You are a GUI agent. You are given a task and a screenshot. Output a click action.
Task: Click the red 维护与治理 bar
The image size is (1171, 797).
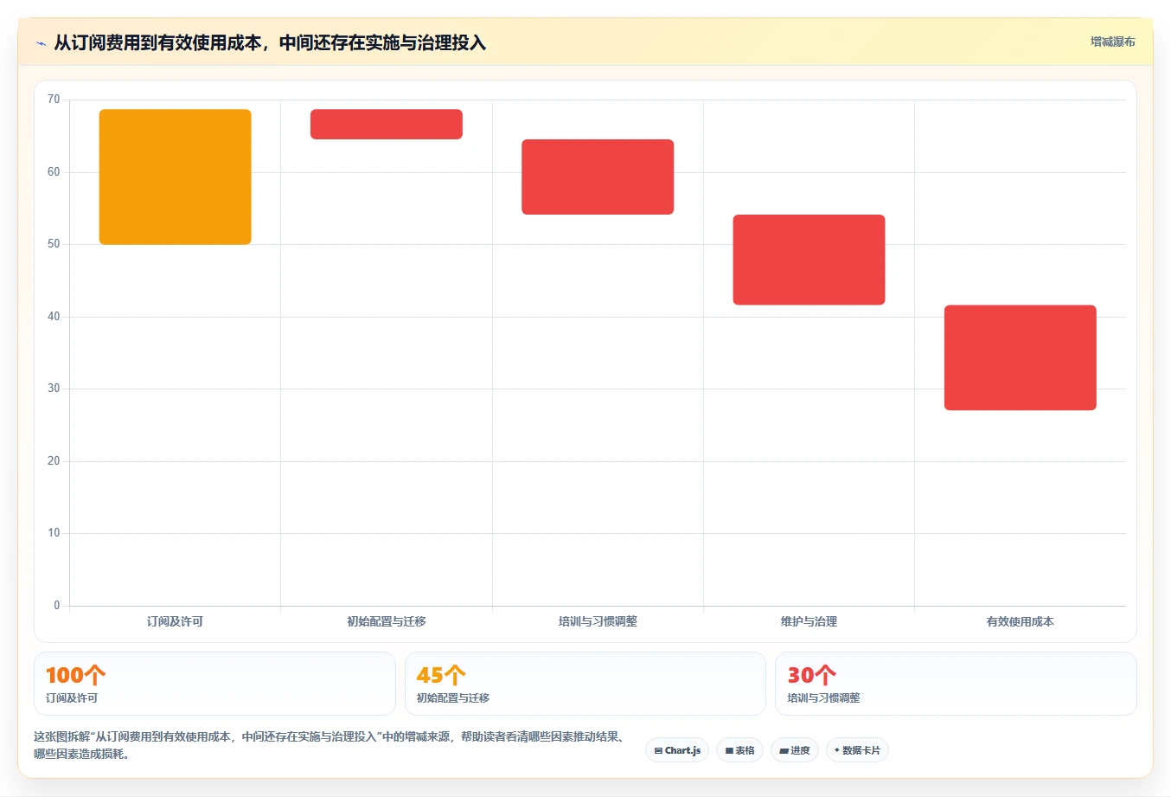(x=809, y=260)
